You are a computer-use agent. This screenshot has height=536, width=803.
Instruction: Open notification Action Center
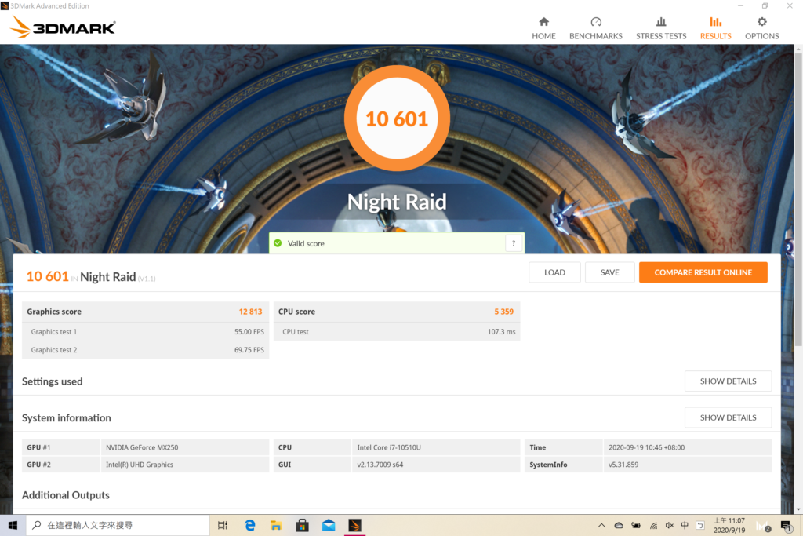[786, 525]
